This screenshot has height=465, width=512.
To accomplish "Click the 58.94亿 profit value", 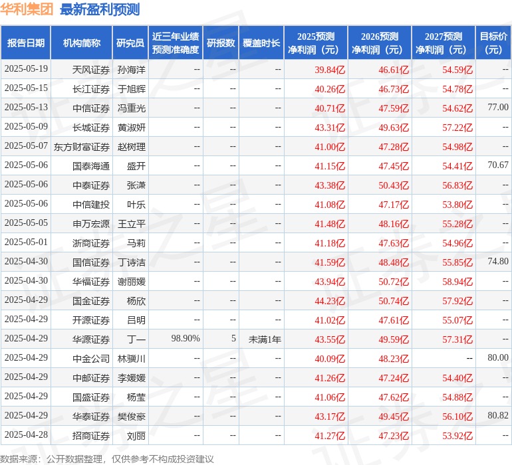I will coord(457,281).
